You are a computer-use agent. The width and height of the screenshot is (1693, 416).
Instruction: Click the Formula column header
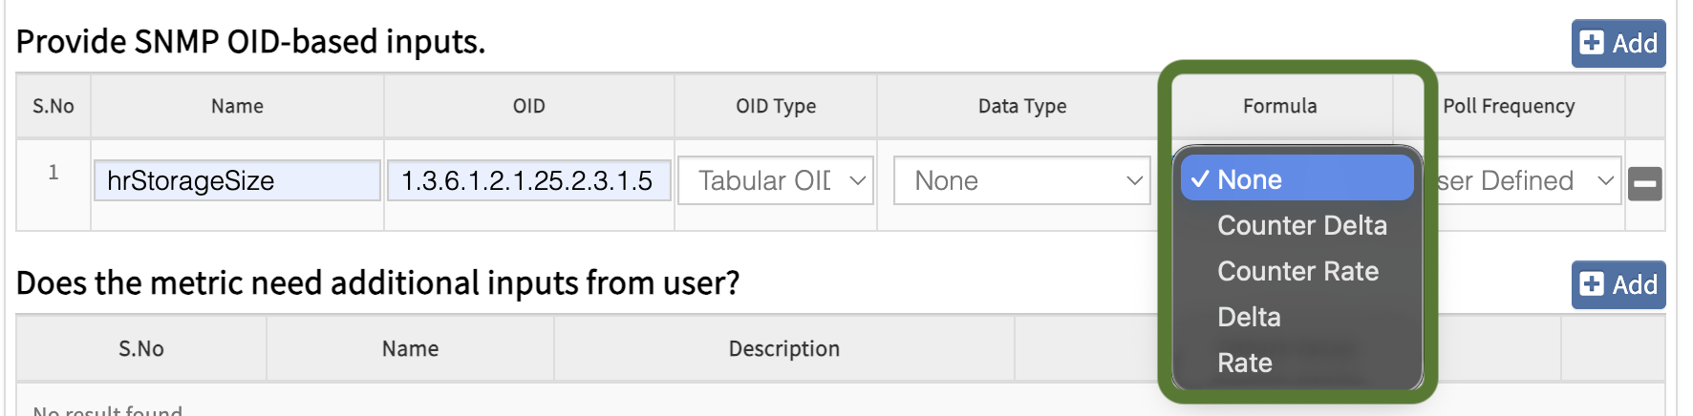[1279, 106]
